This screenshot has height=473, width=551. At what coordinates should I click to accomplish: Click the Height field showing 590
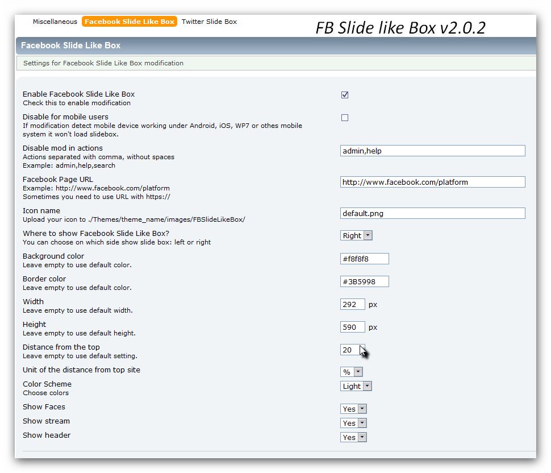pos(352,327)
